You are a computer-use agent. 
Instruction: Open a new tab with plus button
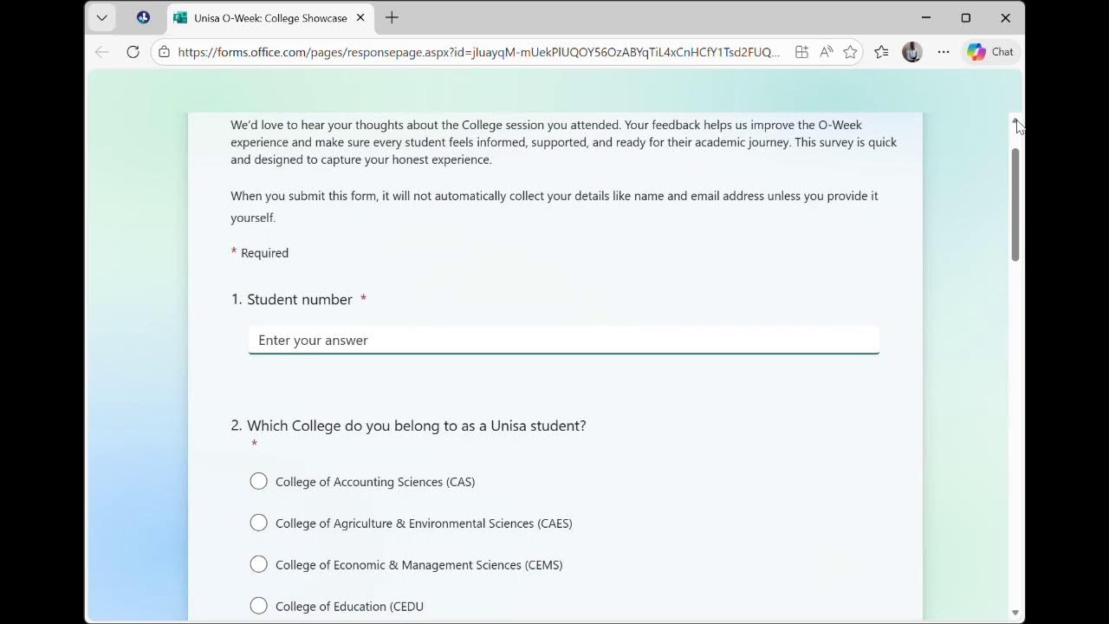(392, 17)
